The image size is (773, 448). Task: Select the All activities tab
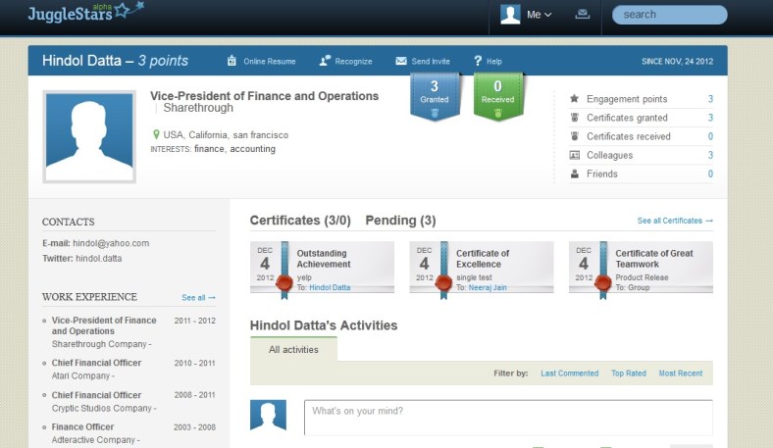(293, 349)
